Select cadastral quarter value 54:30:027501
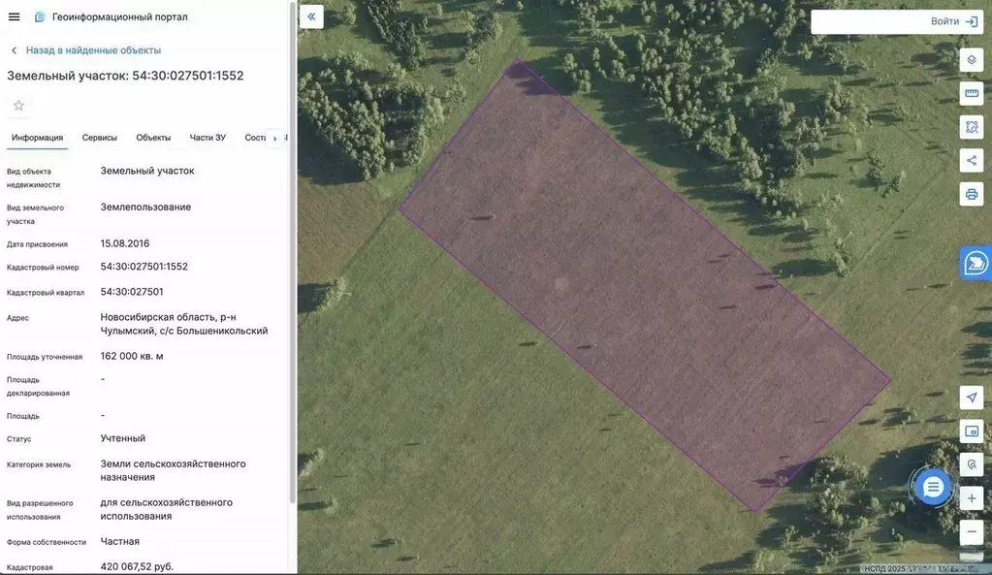Image resolution: width=992 pixels, height=575 pixels. (x=132, y=292)
